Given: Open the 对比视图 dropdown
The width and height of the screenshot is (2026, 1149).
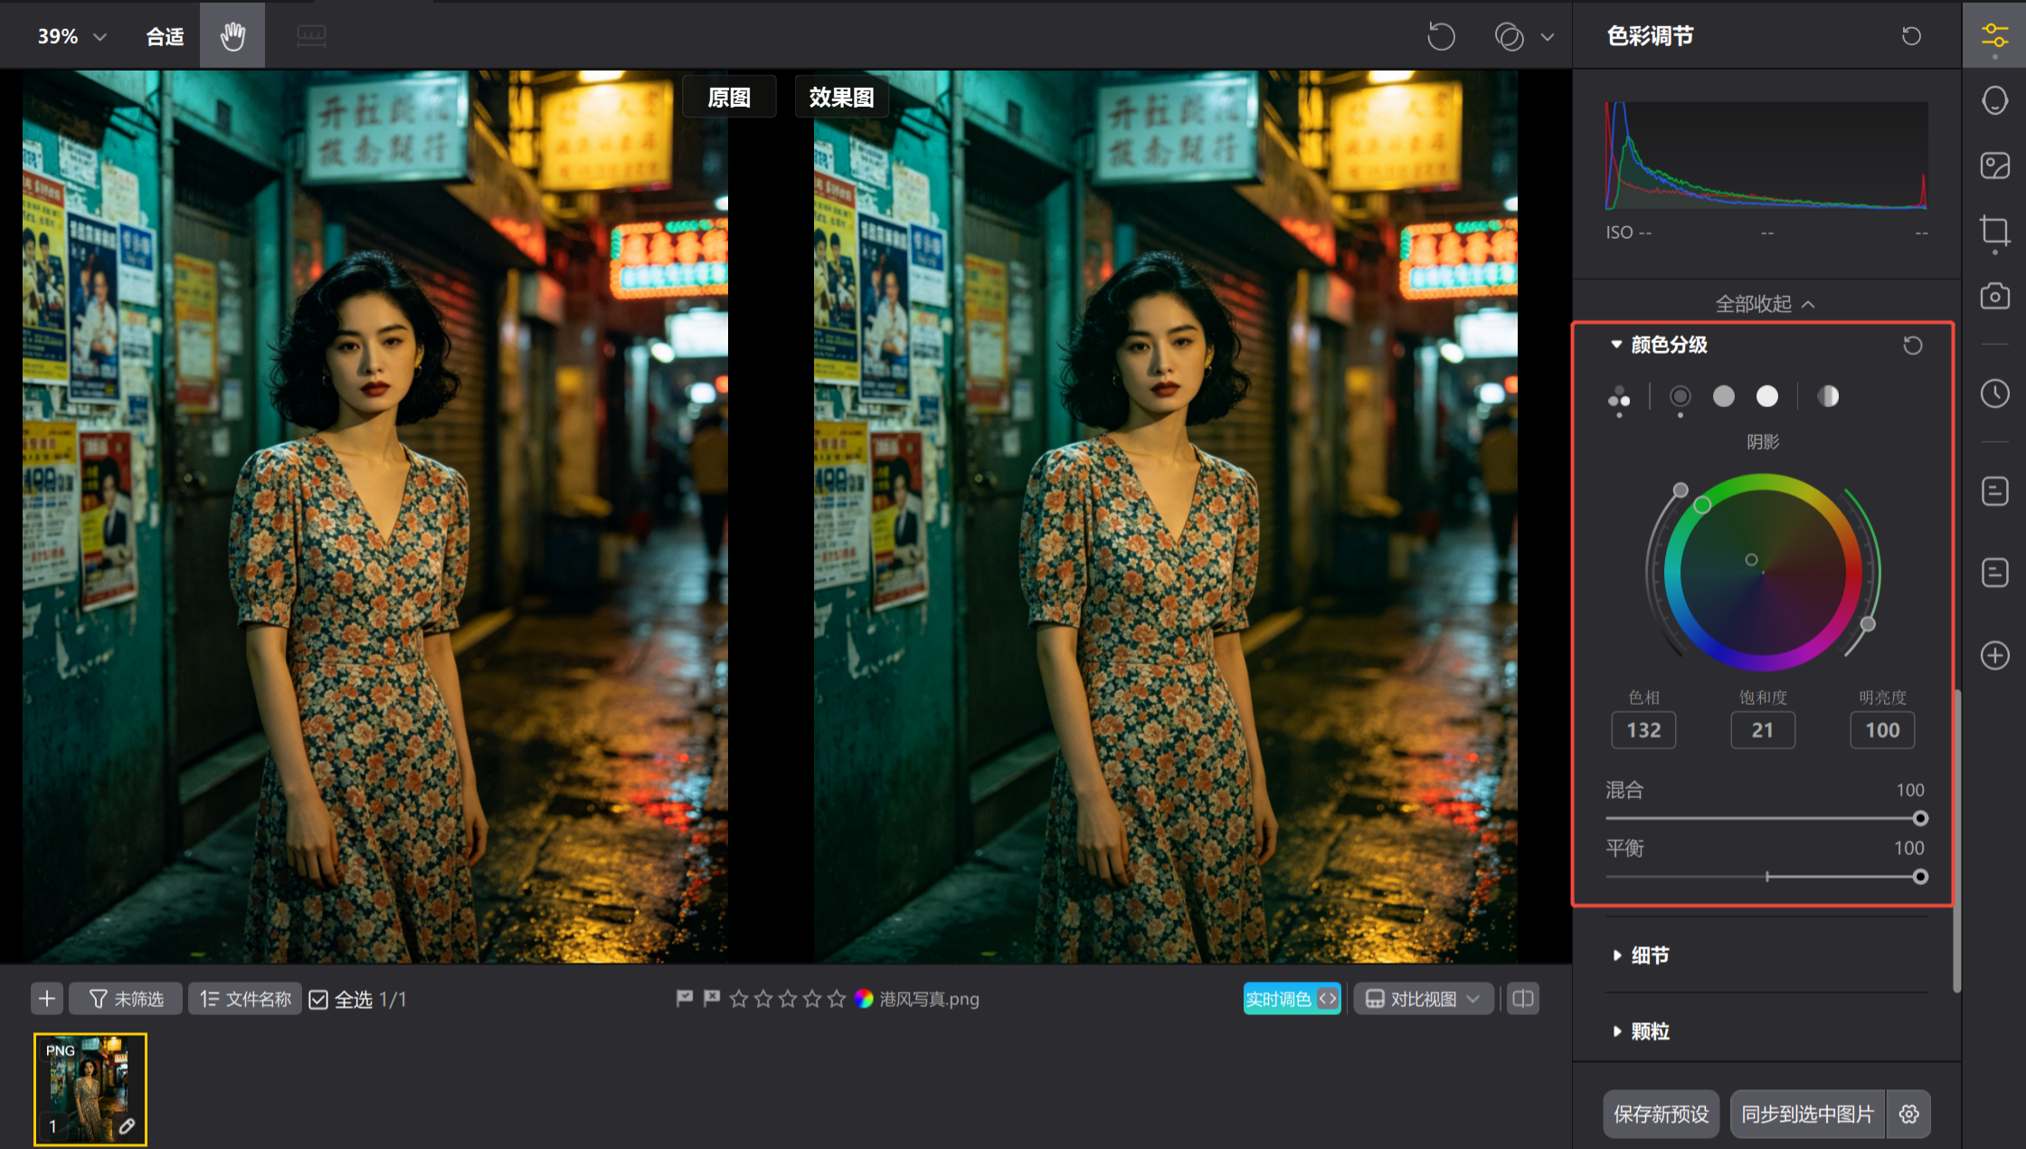Looking at the screenshot, I should (x=1423, y=999).
